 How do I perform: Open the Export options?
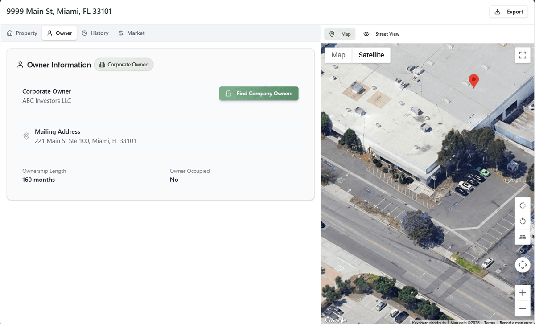(x=508, y=12)
